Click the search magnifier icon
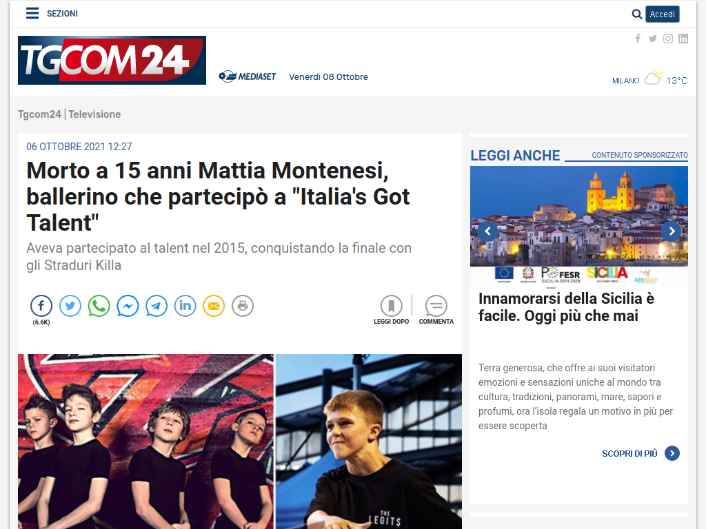706x529 pixels. click(x=636, y=14)
